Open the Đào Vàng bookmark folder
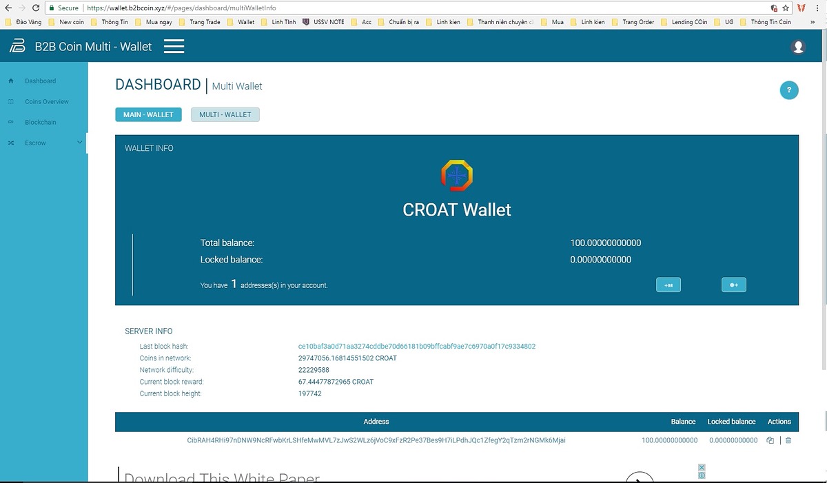Image resolution: width=827 pixels, height=483 pixels. coord(23,22)
